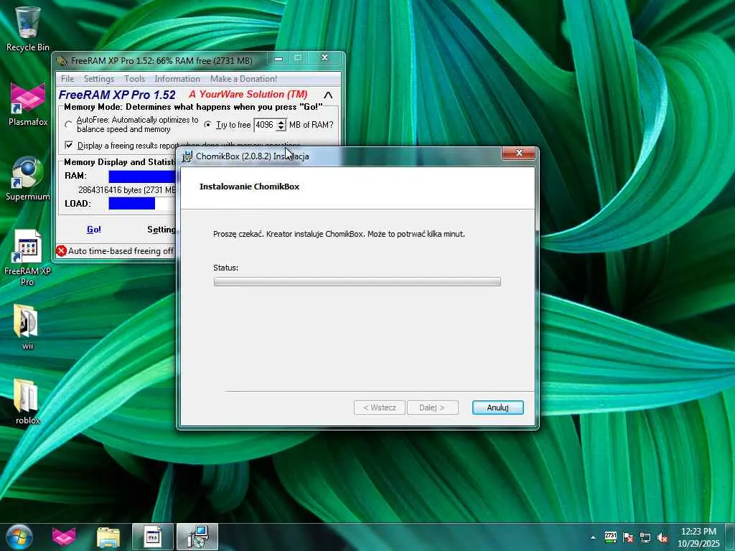Click the ChomikBox installer title bar icon
Image resolution: width=735 pixels, height=551 pixels.
pyautogui.click(x=187, y=156)
